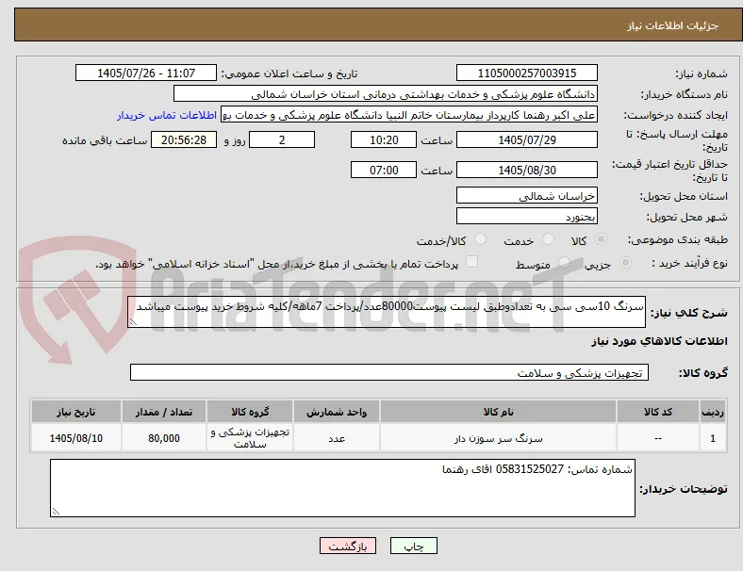
Task: Click the need date cell 1405/08/10
Action: [75, 438]
